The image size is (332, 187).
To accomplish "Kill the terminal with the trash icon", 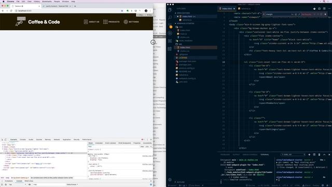I will 320,155.
